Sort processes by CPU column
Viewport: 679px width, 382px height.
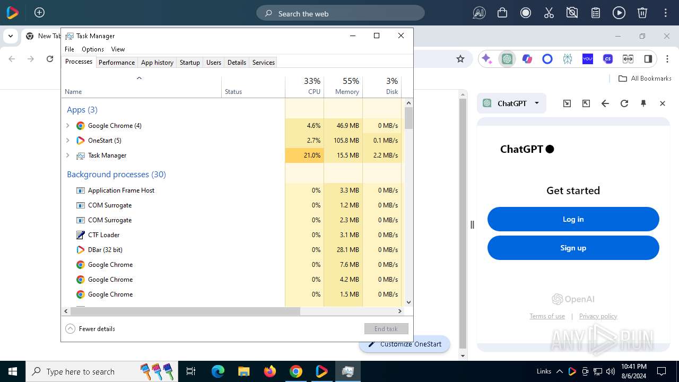tap(304, 86)
